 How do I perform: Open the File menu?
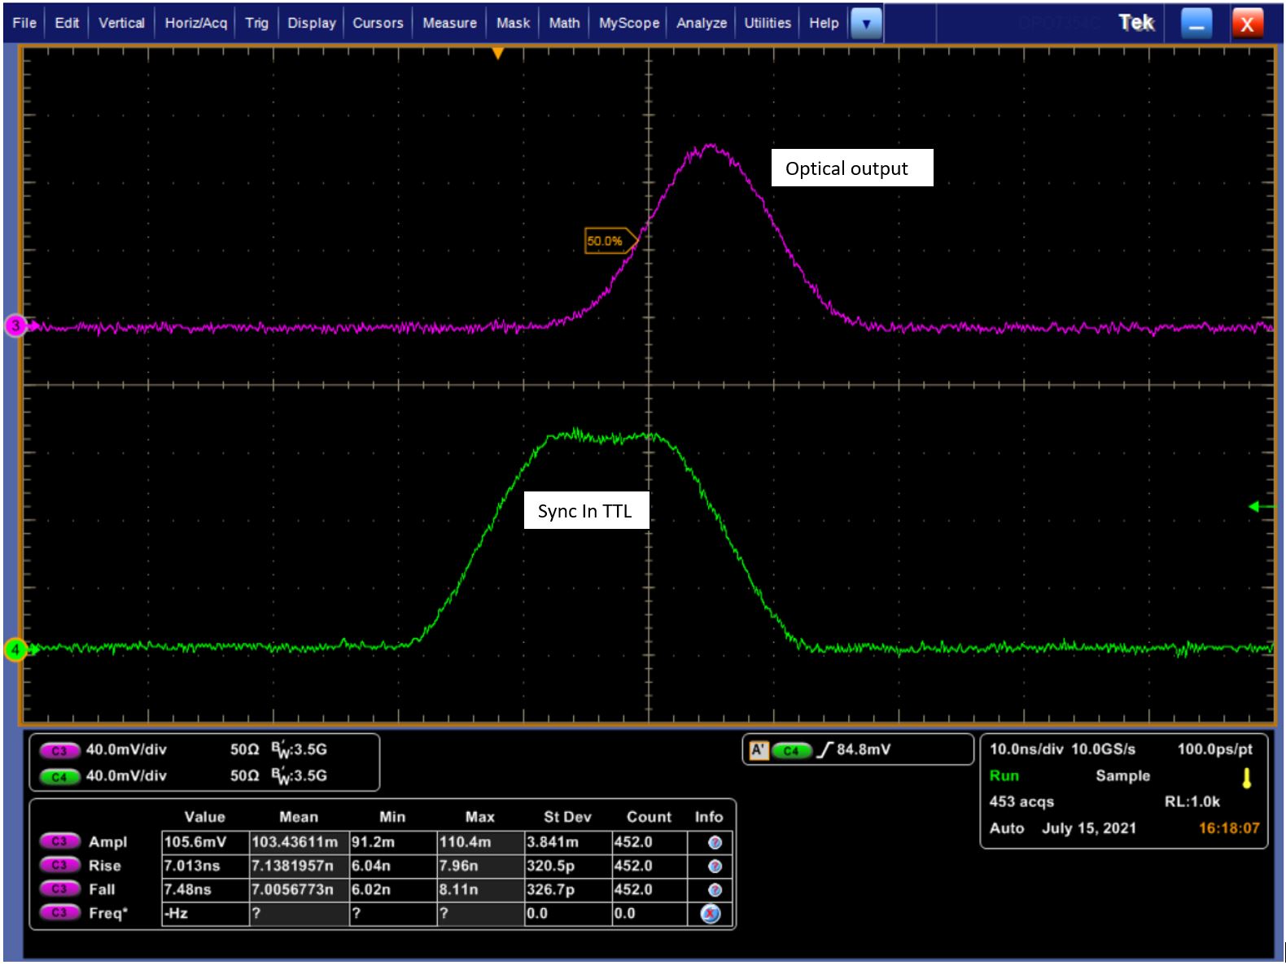(24, 23)
